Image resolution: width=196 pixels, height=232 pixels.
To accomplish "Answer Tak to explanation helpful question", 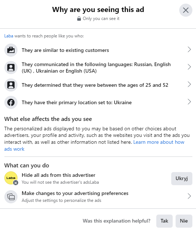I will (164, 221).
